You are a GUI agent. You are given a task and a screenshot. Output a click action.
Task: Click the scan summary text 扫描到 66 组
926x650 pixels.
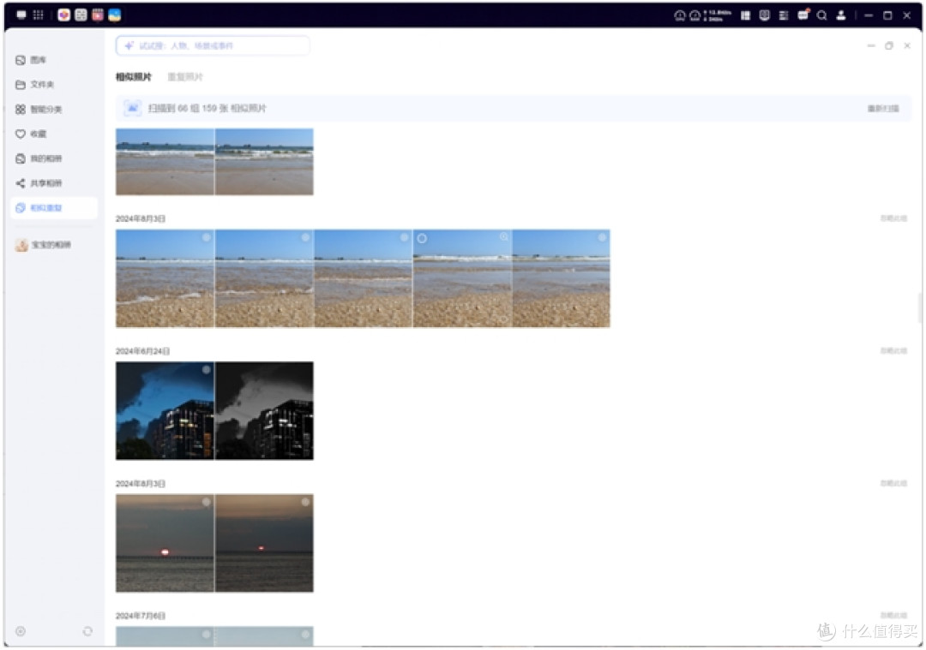pos(207,109)
